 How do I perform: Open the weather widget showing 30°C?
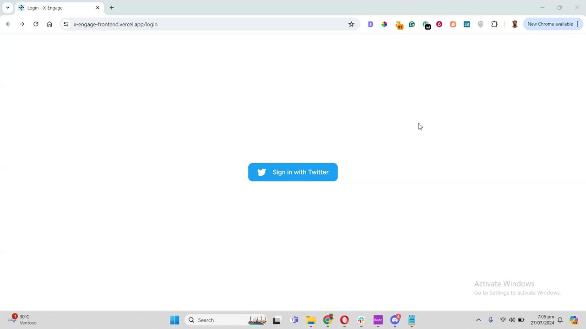(23, 319)
